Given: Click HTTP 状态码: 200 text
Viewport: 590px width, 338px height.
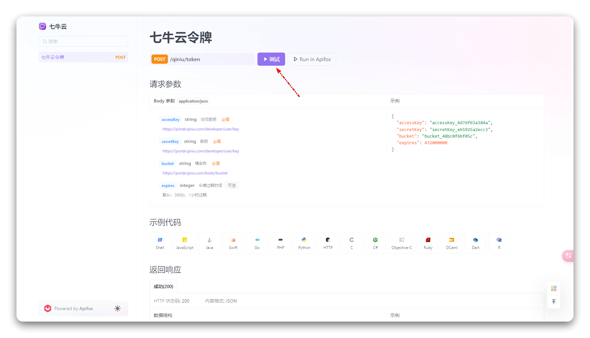Looking at the screenshot, I should pos(172,301).
